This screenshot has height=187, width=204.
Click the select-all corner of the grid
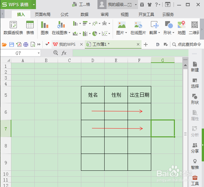pyautogui.click(x=6, y=60)
